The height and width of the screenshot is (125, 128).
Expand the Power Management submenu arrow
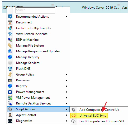[x=67, y=92]
